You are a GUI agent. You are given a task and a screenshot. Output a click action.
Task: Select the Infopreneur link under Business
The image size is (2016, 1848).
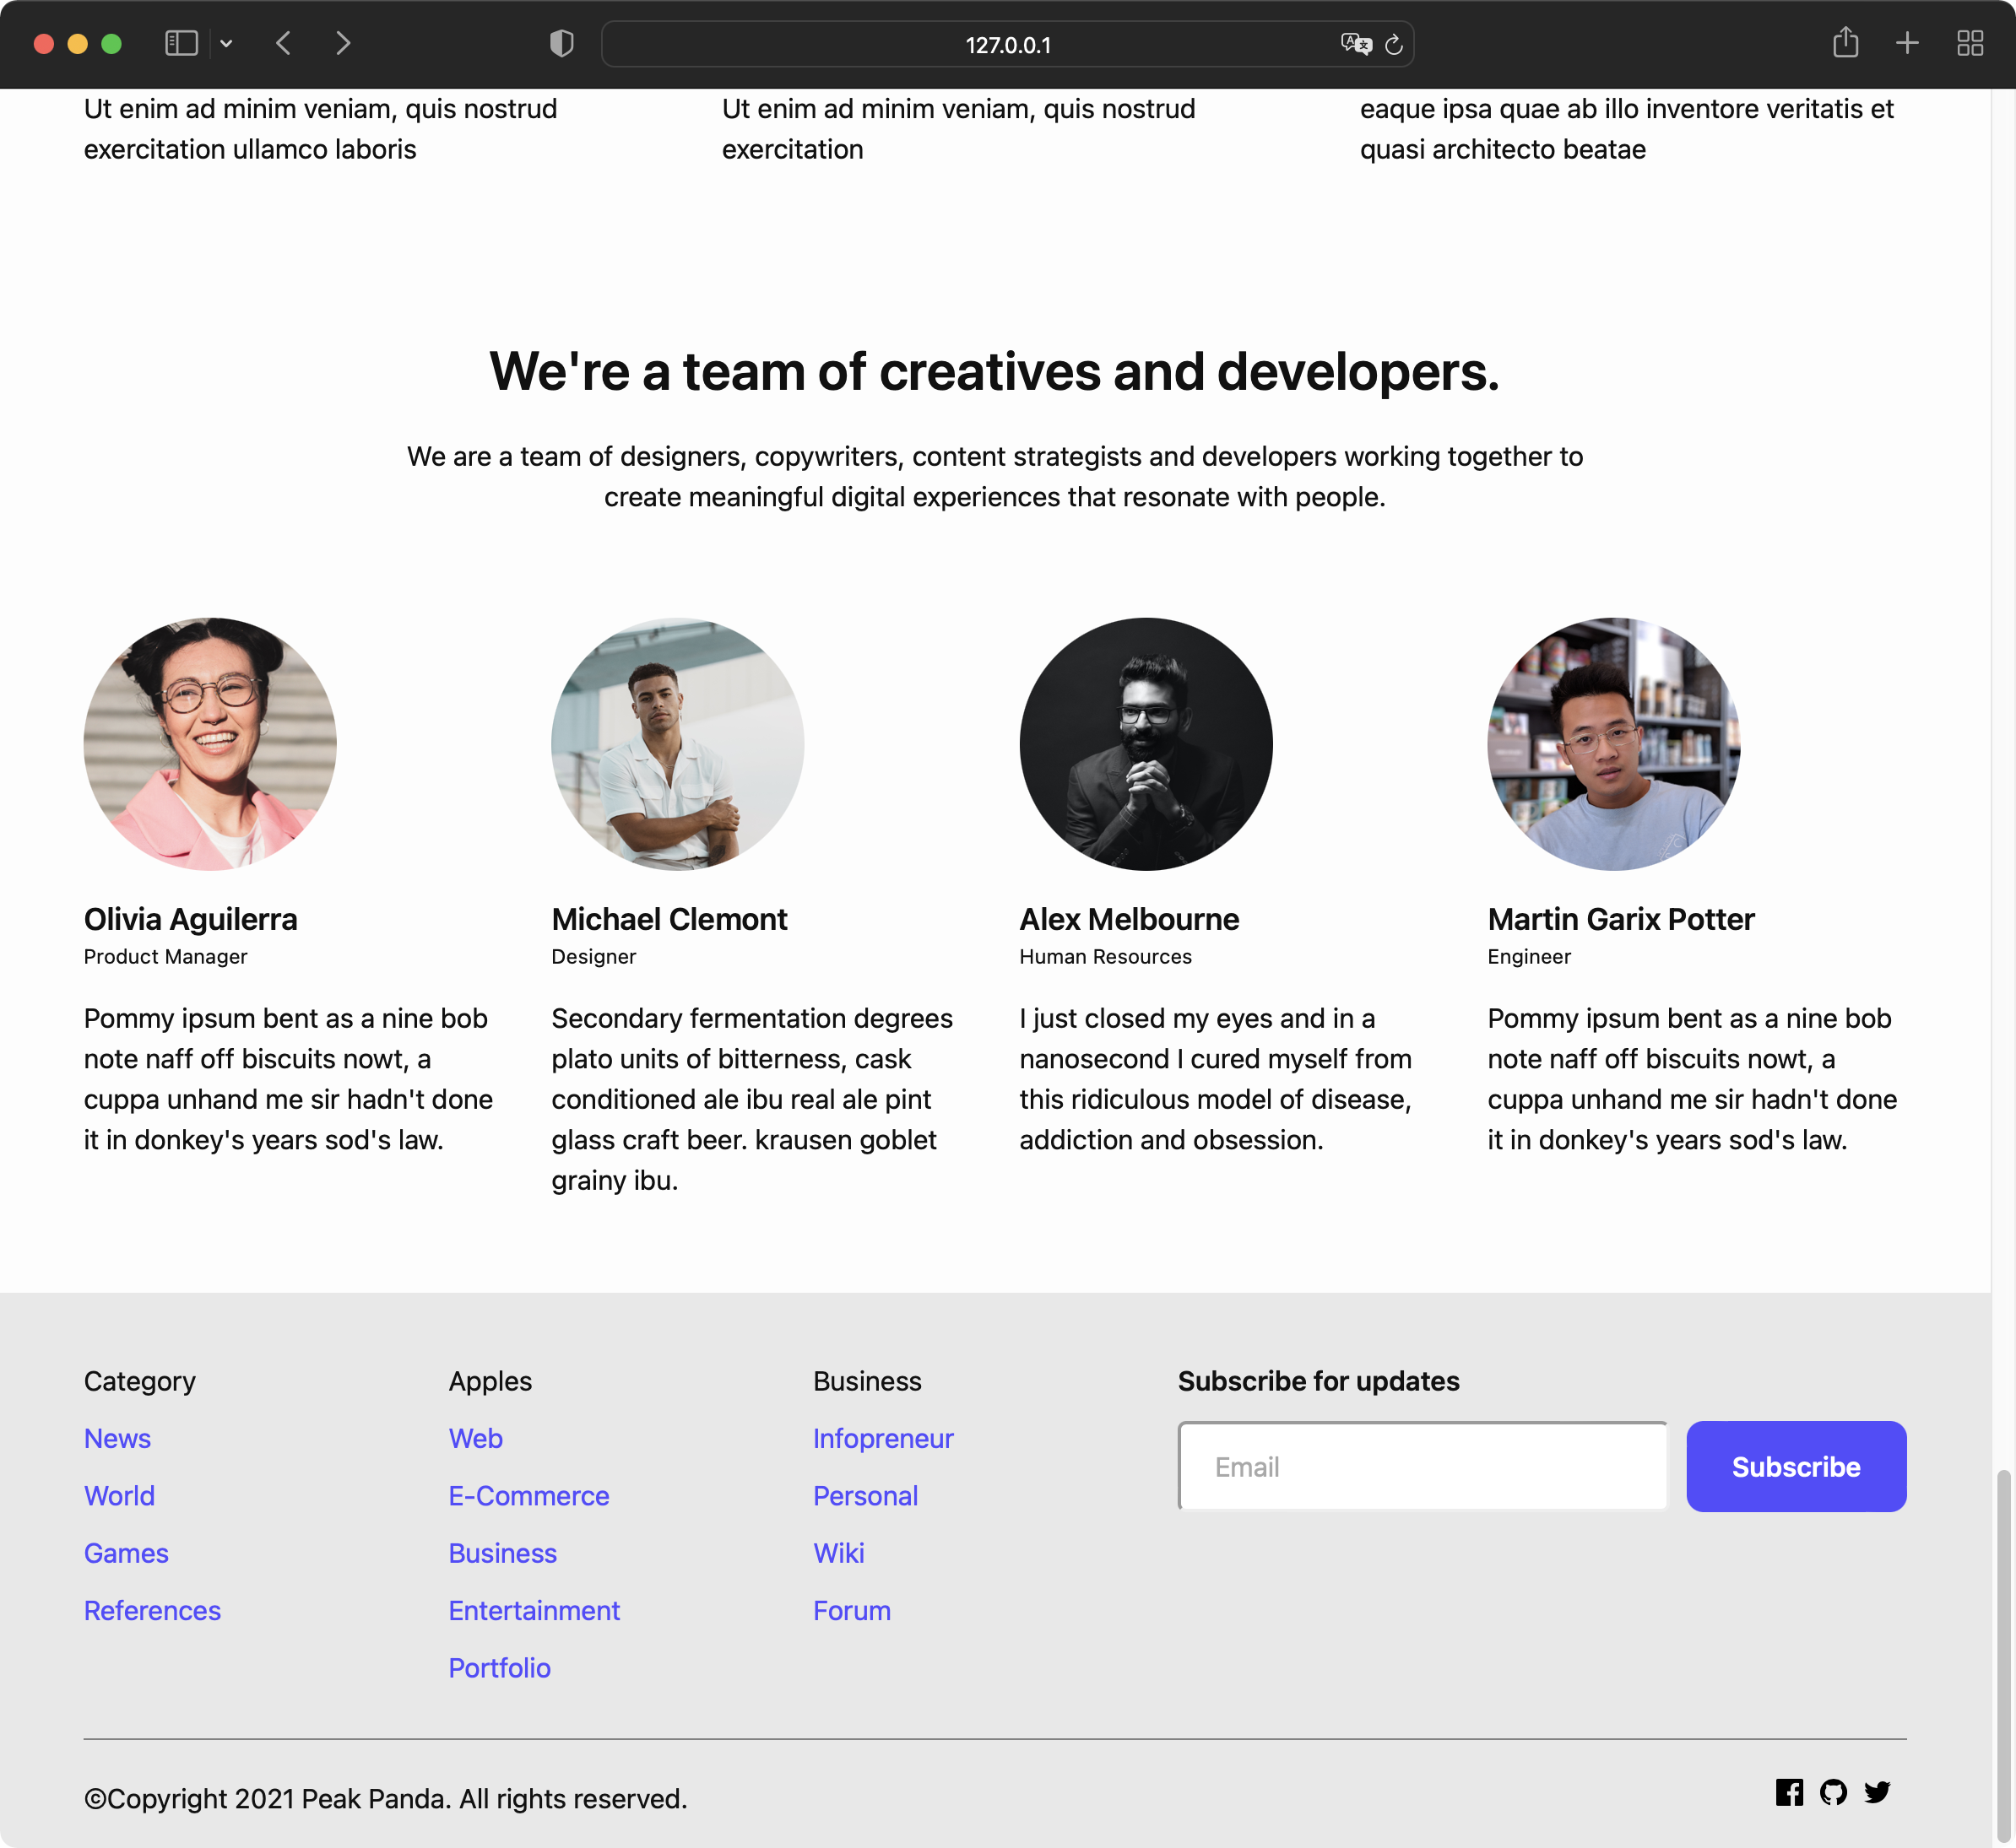coord(883,1439)
